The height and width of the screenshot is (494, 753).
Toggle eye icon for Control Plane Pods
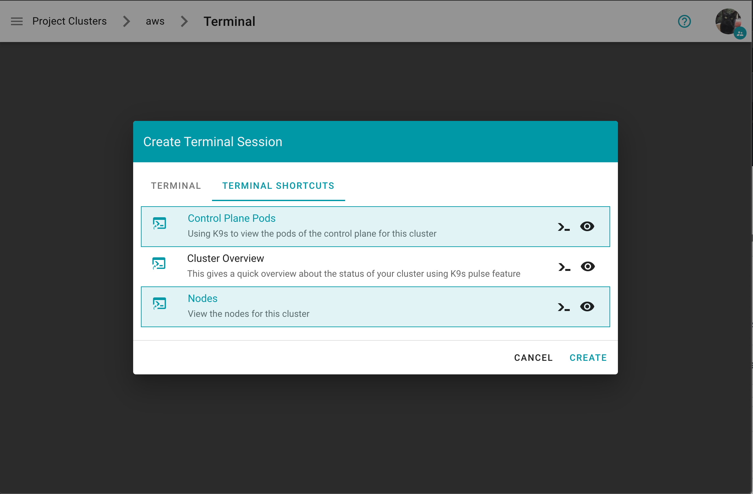point(587,226)
